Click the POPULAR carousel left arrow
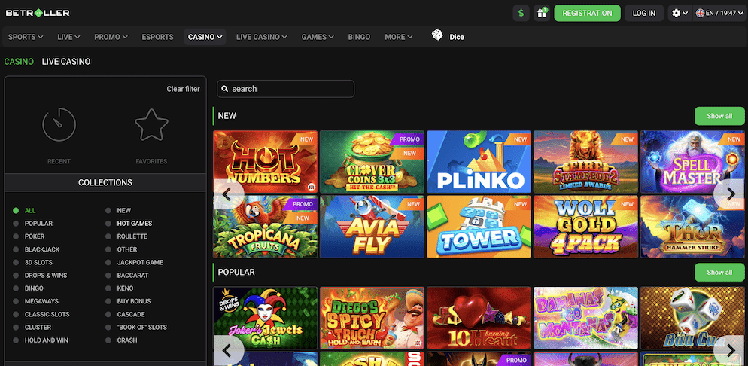748x366 pixels. [227, 351]
